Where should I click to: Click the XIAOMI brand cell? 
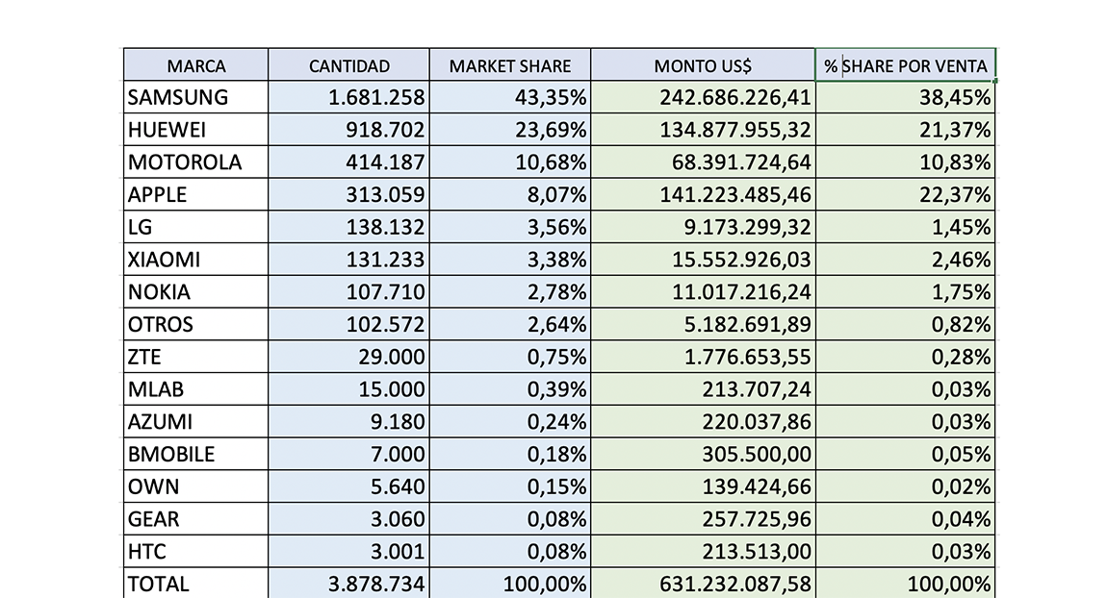pyautogui.click(x=195, y=260)
